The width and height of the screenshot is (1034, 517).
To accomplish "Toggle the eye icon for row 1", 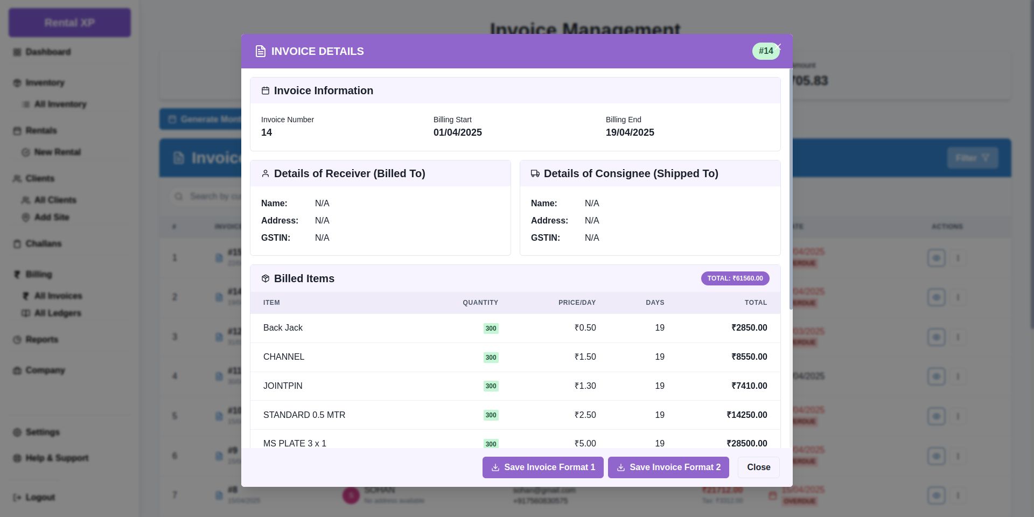I will pos(936,258).
